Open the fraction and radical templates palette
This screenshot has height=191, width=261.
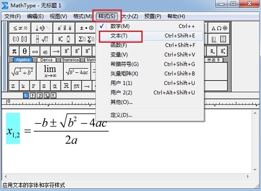[x=42, y=39]
